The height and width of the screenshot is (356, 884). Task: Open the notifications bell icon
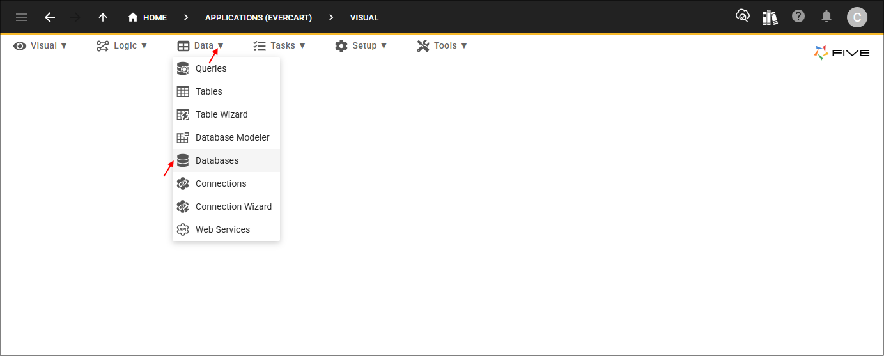click(826, 16)
